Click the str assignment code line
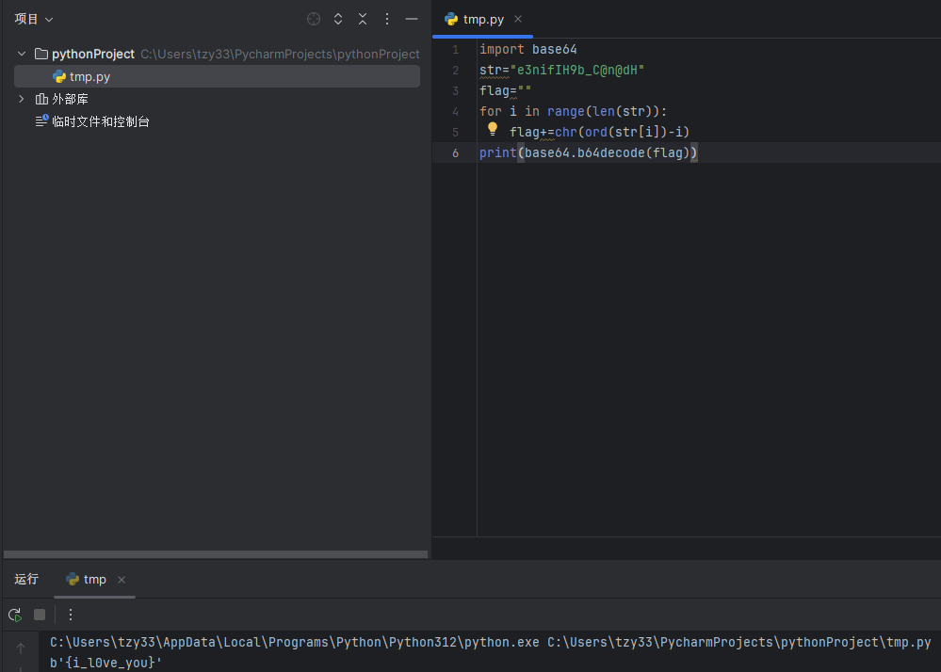The height and width of the screenshot is (672, 941). (x=561, y=71)
